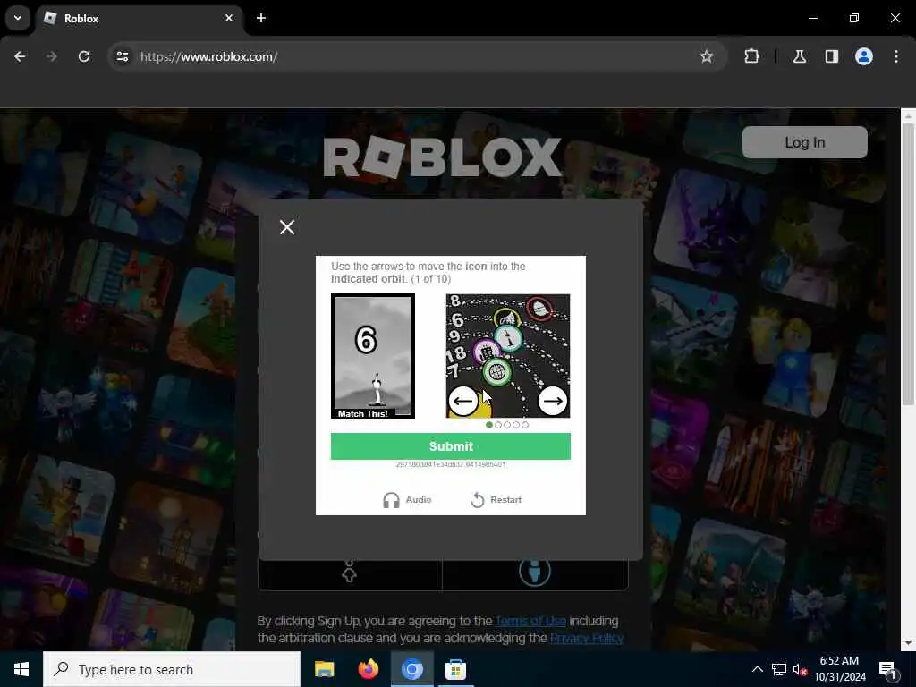Image resolution: width=916 pixels, height=687 pixels.
Task: Show hidden system tray icons
Action: [757, 669]
